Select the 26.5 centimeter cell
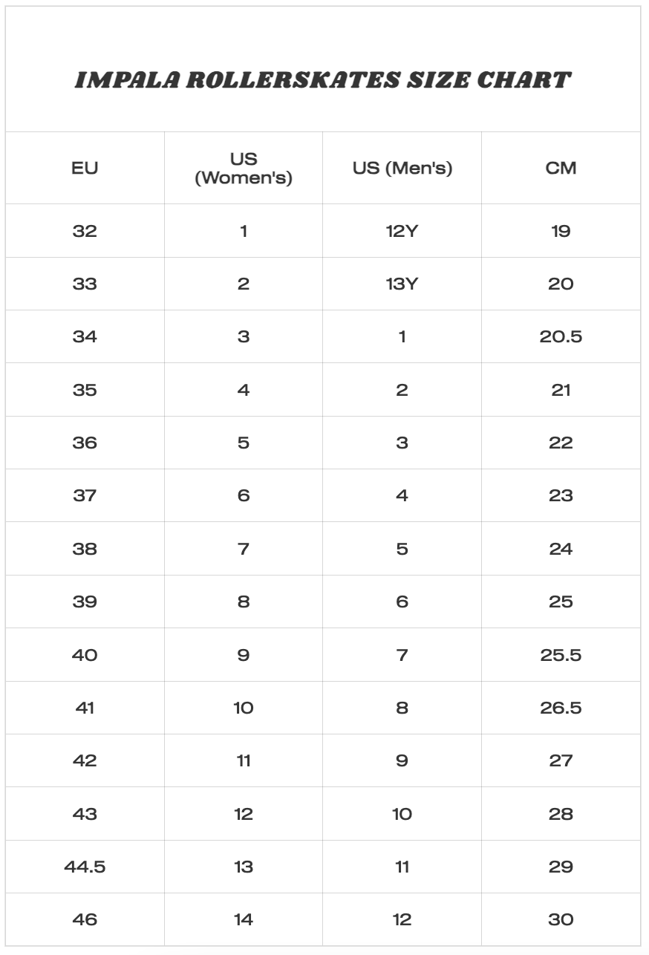The height and width of the screenshot is (955, 649). pyautogui.click(x=561, y=708)
